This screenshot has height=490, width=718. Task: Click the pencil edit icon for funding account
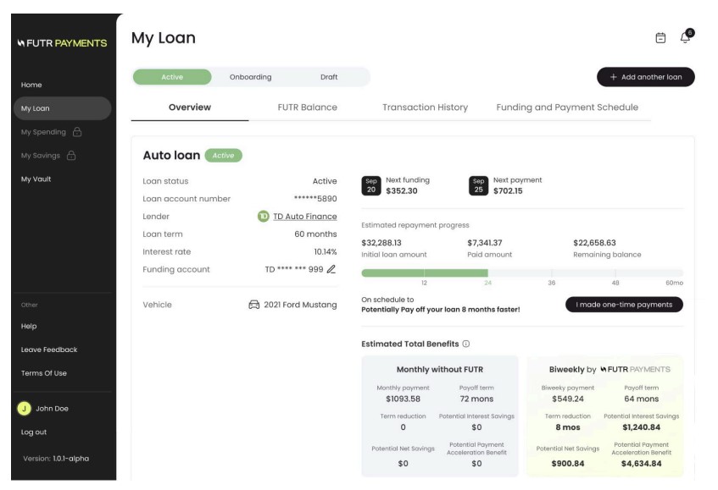pyautogui.click(x=331, y=269)
